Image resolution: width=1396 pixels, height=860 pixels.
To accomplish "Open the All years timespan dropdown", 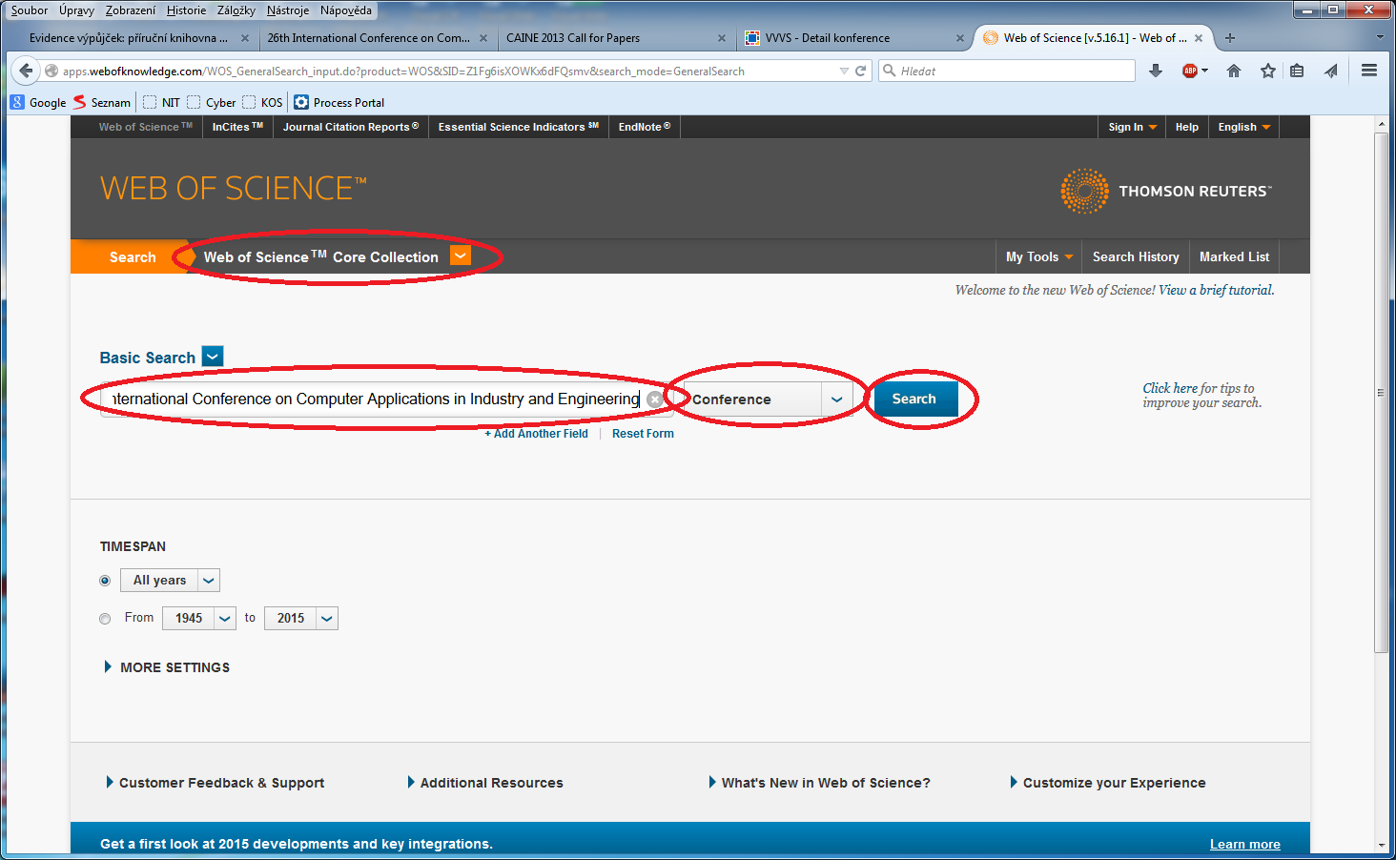I will 170,580.
